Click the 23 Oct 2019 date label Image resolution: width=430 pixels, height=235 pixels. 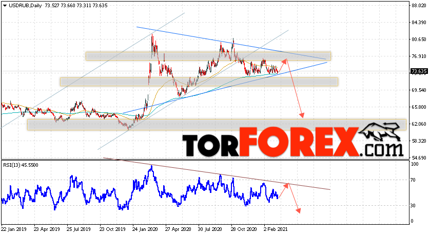click(x=112, y=229)
